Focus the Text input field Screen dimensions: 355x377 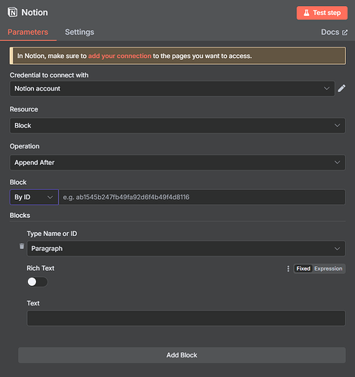pyautogui.click(x=186, y=318)
